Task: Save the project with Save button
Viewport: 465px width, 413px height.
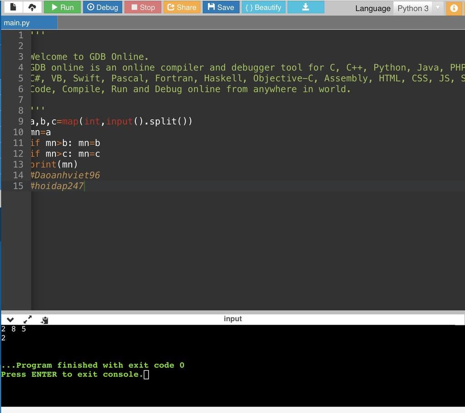Action: click(x=221, y=7)
